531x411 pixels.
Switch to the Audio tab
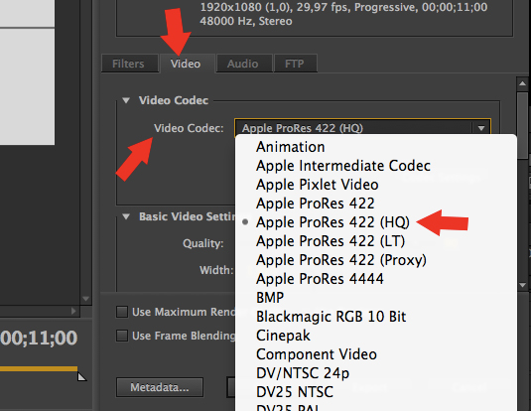click(x=244, y=64)
